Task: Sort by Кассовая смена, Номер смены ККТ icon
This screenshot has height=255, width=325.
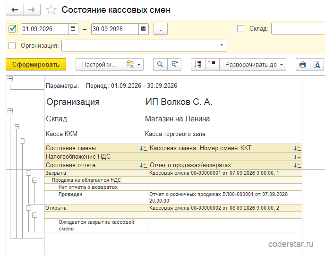Action: pos(298,148)
